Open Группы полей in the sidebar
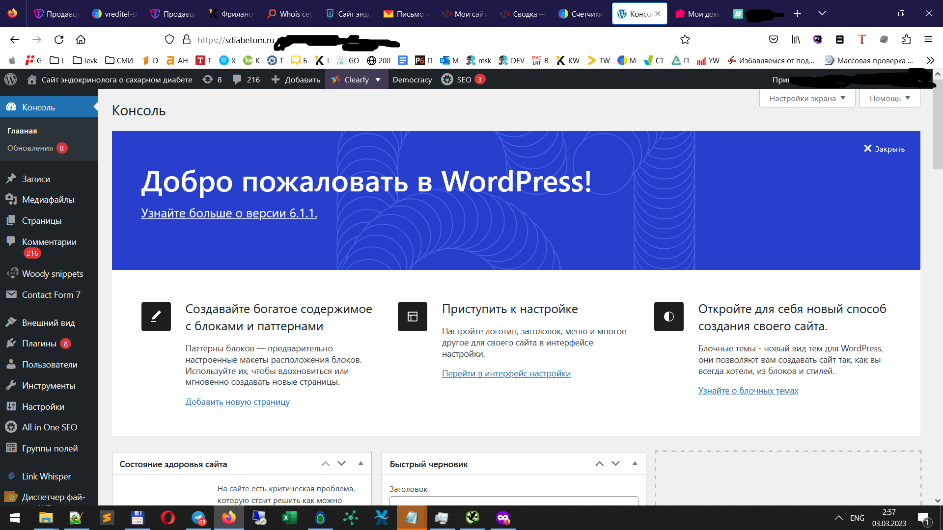The width and height of the screenshot is (943, 530). coord(49,449)
